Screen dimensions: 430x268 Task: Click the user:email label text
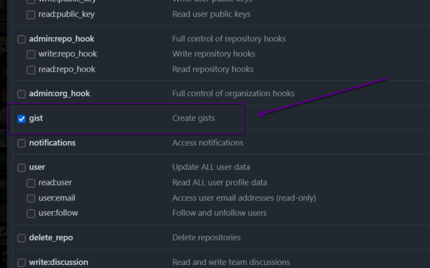[x=57, y=198]
